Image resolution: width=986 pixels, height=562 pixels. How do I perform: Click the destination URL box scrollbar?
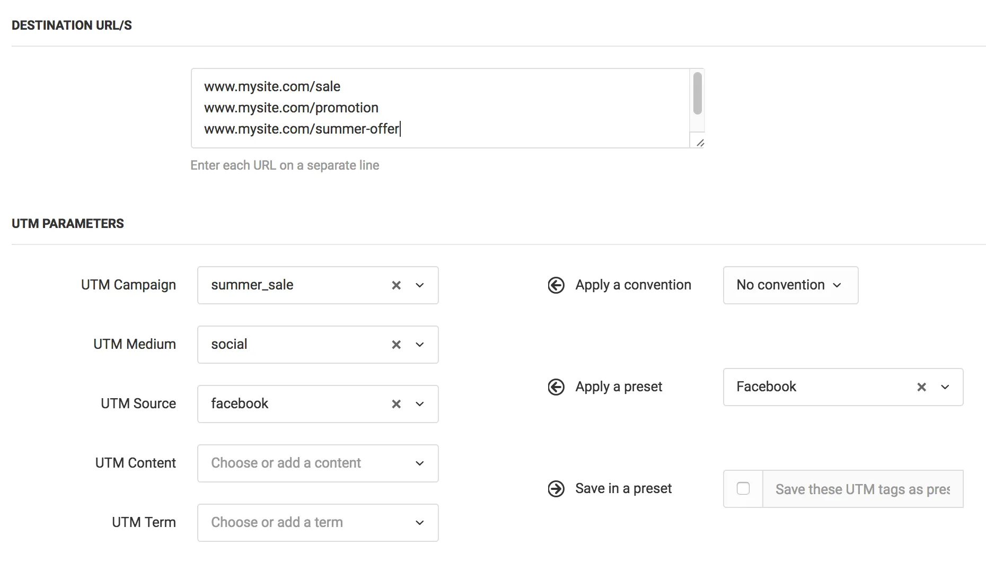coord(697,94)
